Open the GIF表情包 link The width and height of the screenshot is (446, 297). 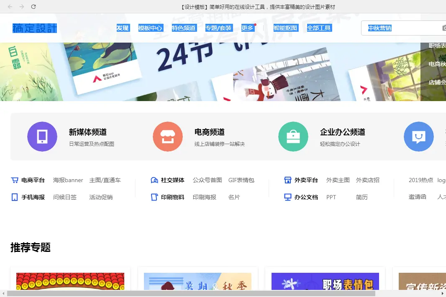(241, 180)
